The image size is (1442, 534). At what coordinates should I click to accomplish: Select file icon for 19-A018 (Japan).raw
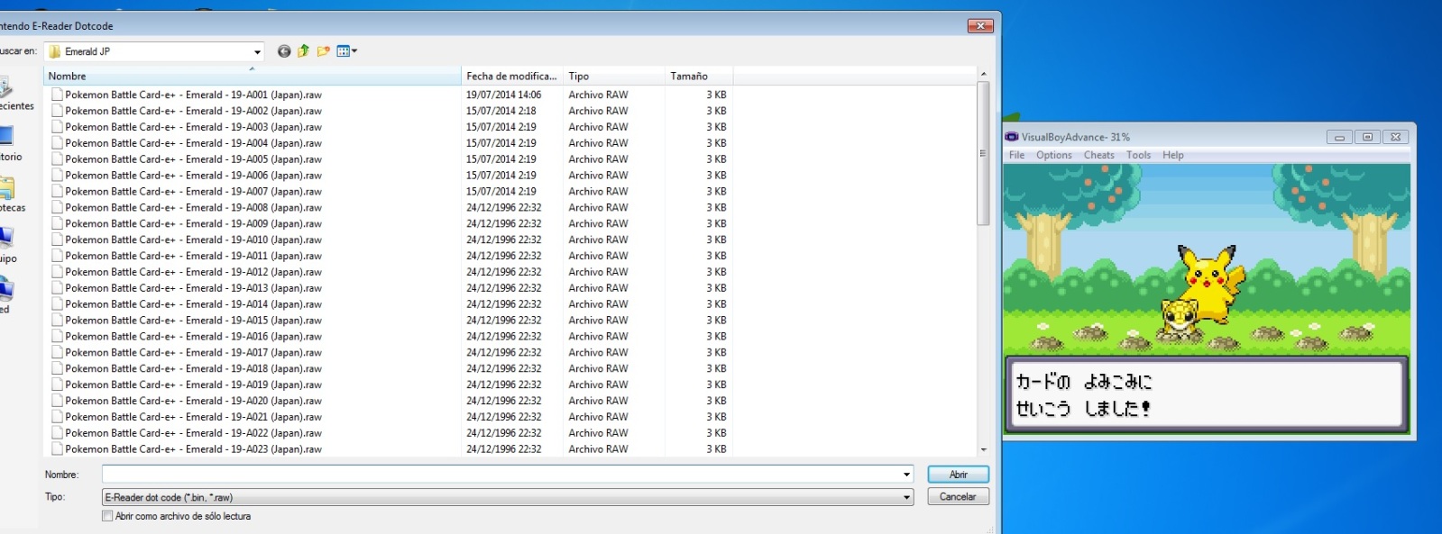click(57, 368)
